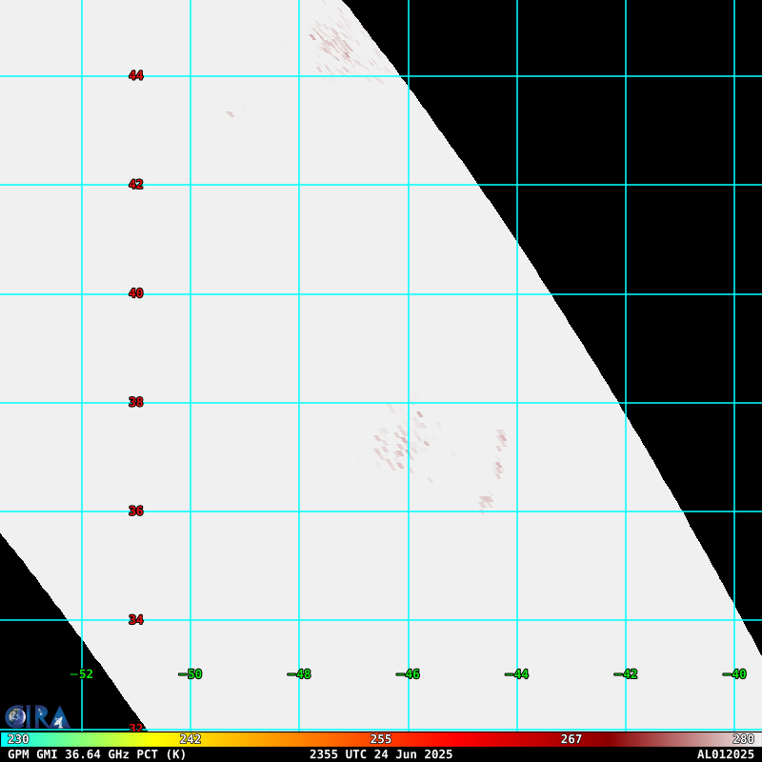Click the longitude label -48
The image size is (762, 762).
[x=299, y=674]
